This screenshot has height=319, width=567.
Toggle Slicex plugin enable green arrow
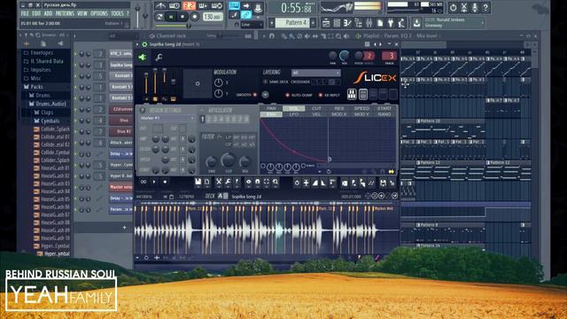point(143,57)
